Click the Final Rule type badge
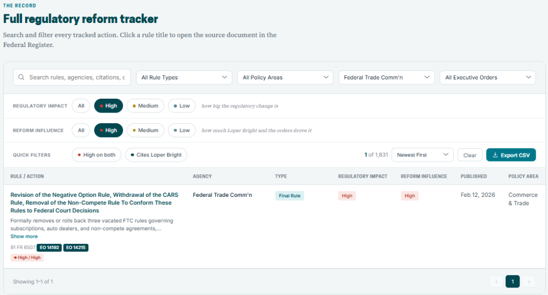The height and width of the screenshot is (295, 548). coord(290,196)
